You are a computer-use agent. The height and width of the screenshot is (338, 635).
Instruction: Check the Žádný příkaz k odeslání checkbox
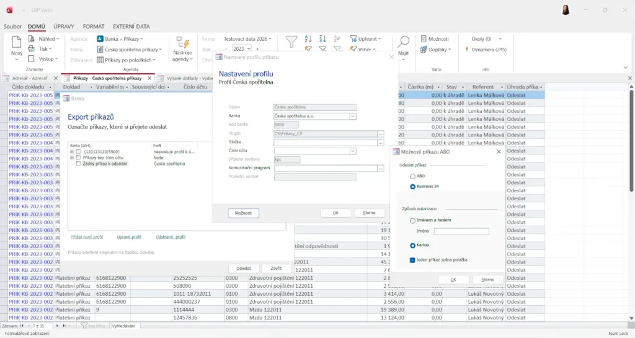(x=78, y=164)
